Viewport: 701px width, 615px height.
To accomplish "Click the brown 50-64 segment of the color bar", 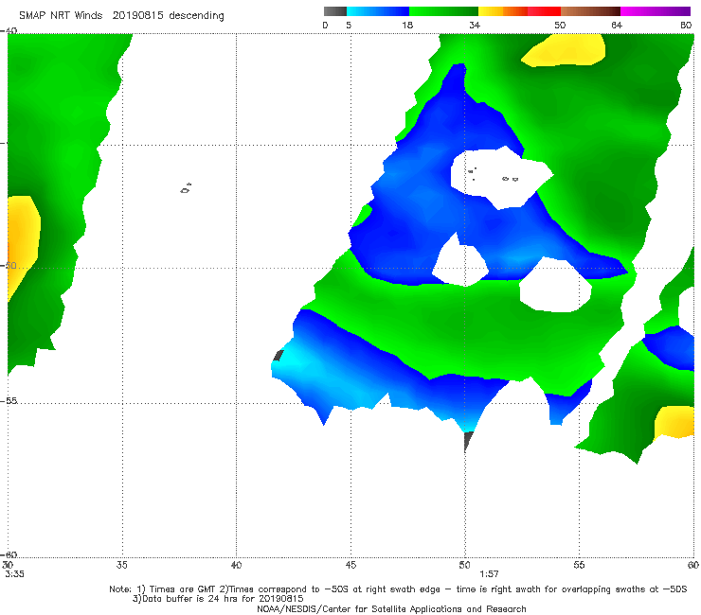I will (x=590, y=11).
